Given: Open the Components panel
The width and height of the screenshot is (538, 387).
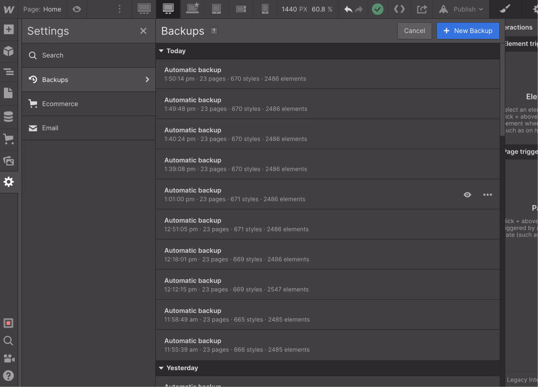Looking at the screenshot, I should 8,51.
